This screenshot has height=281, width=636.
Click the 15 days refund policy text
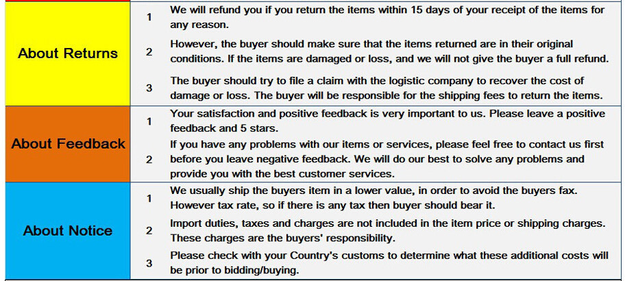(387, 17)
